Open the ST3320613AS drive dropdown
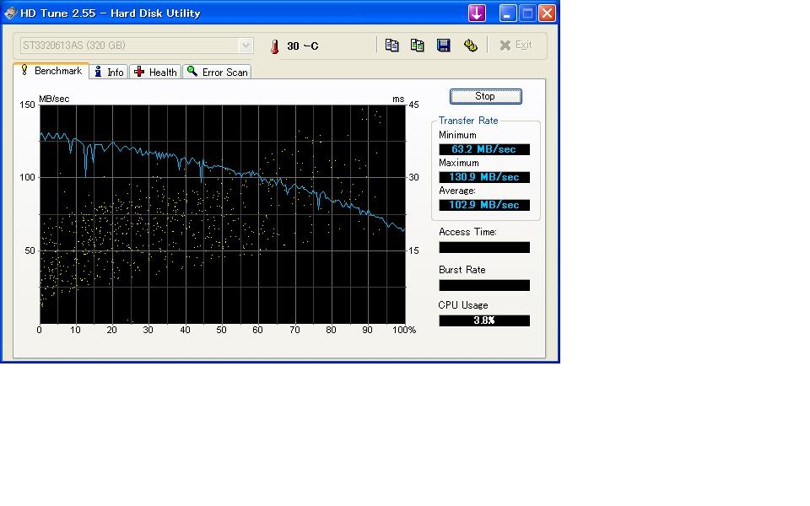This screenshot has width=810, height=506. tap(137, 46)
